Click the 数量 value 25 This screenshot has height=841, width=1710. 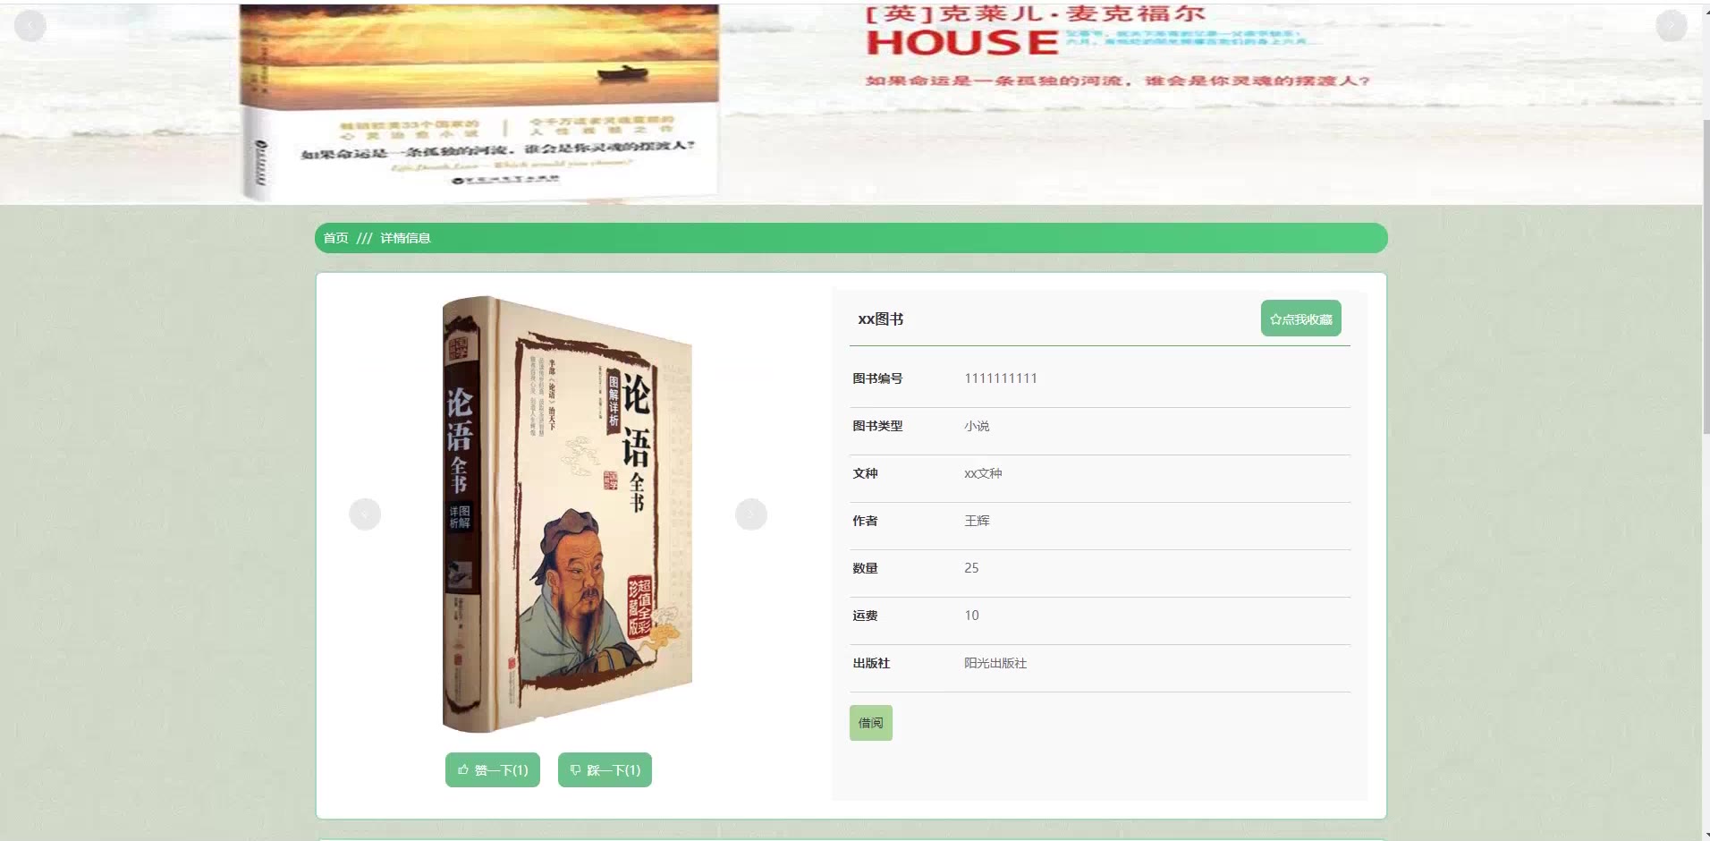[971, 568]
